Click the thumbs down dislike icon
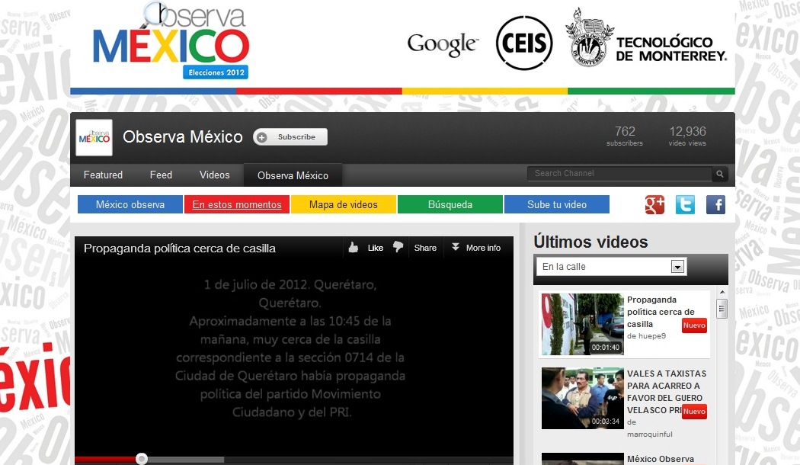 [398, 247]
